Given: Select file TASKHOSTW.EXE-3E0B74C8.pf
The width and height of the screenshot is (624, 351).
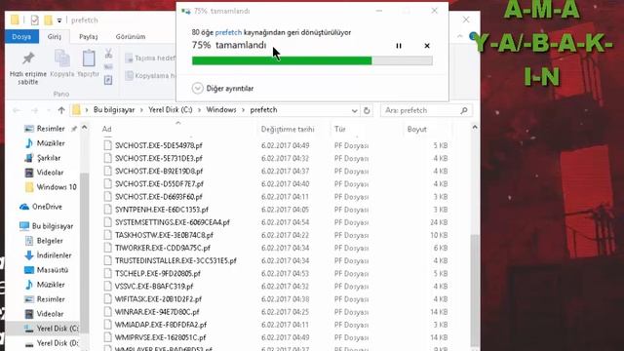Looking at the screenshot, I should pos(164,235).
